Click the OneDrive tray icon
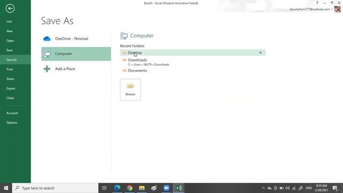The width and height of the screenshot is (343, 193). coord(269,188)
